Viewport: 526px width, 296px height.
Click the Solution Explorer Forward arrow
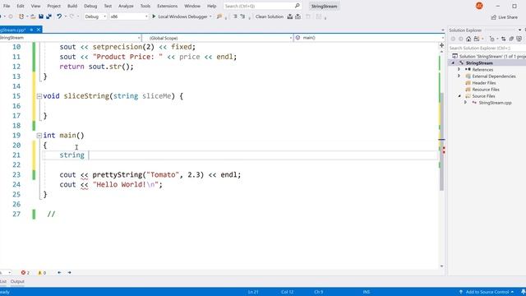coord(460,39)
